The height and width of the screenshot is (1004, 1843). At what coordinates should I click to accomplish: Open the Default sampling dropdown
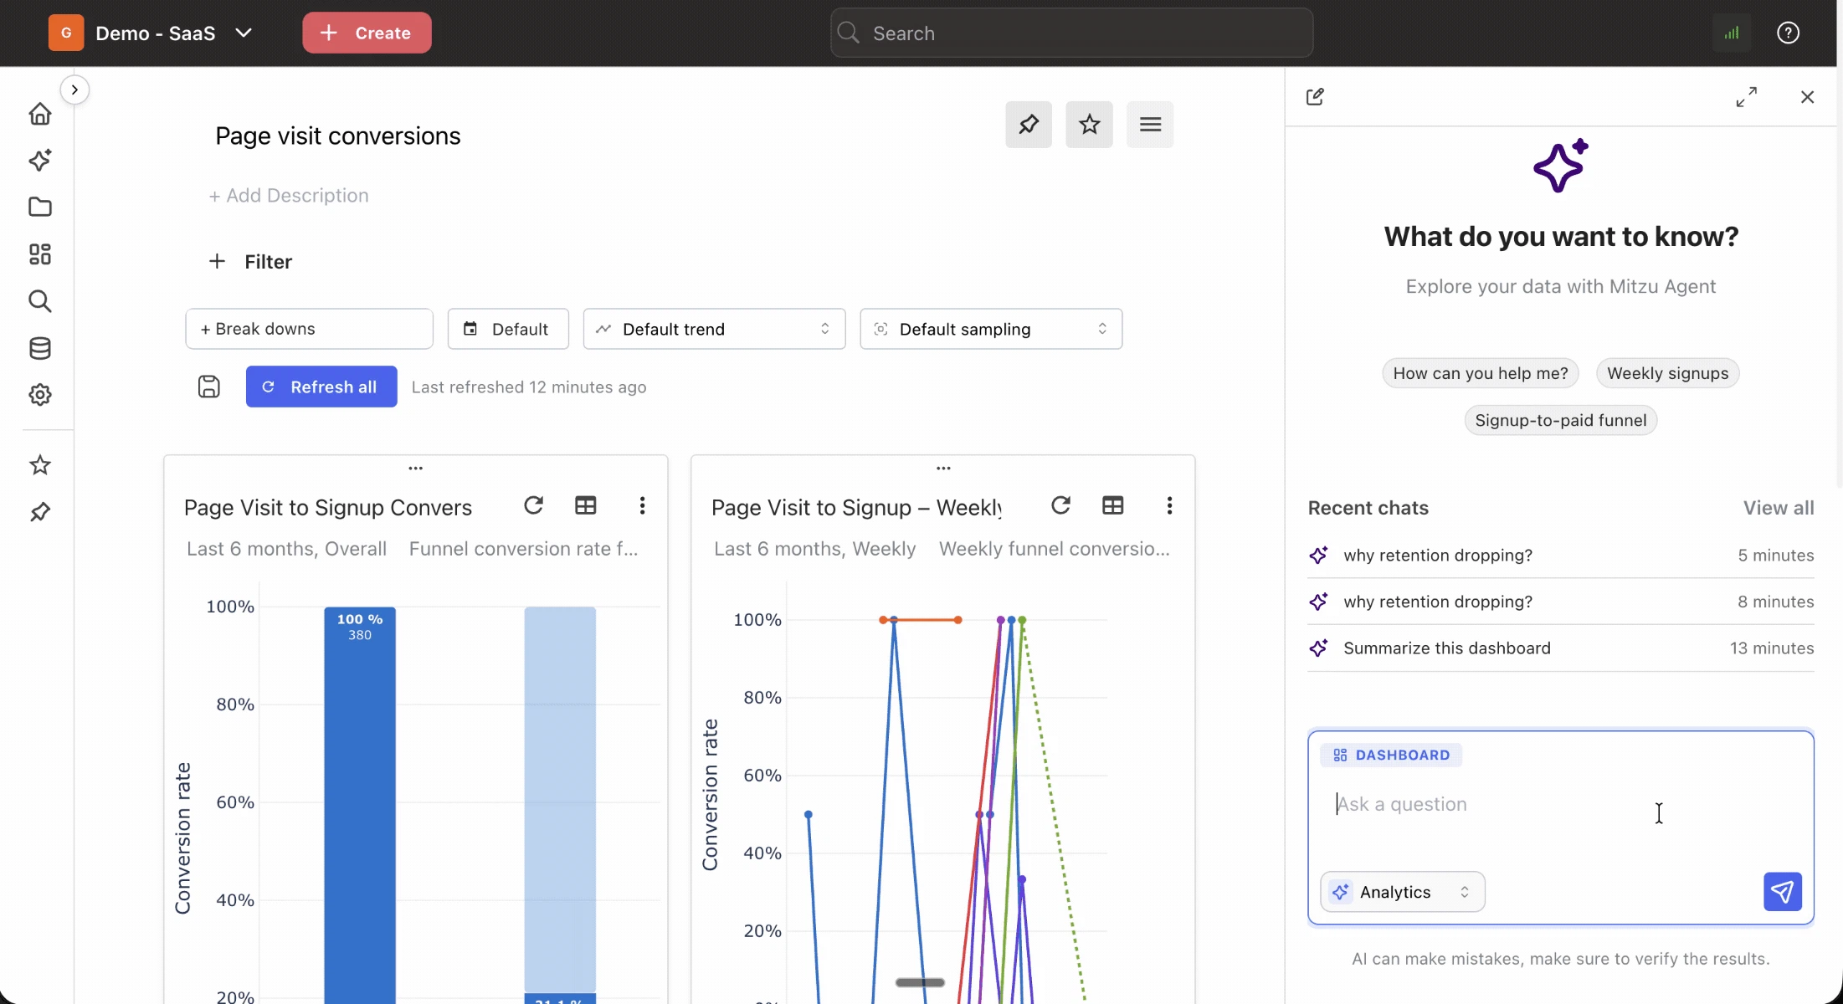pyautogui.click(x=991, y=329)
